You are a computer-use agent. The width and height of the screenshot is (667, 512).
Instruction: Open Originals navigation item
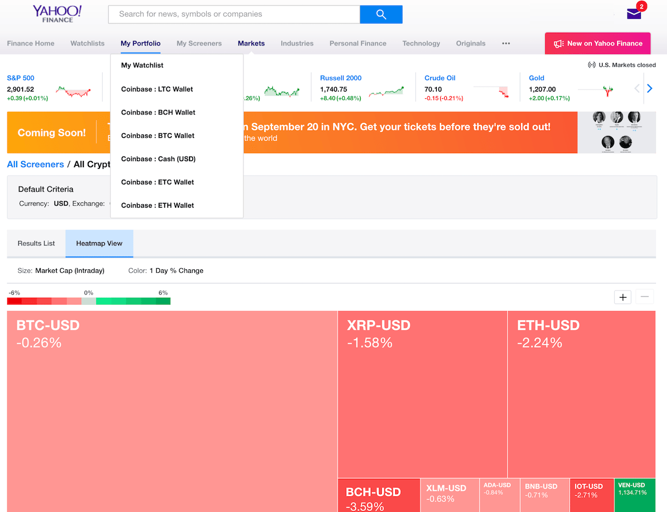point(471,43)
